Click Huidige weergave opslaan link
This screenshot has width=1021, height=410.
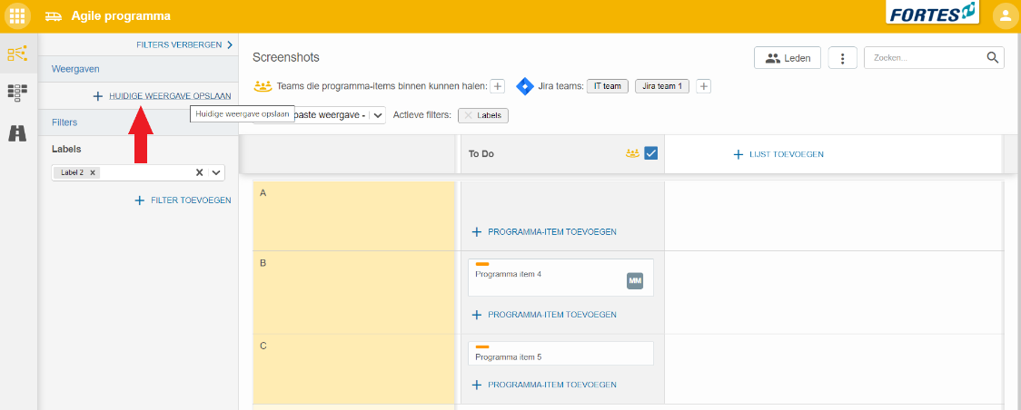(170, 95)
